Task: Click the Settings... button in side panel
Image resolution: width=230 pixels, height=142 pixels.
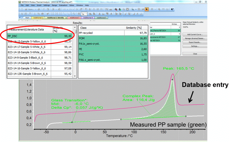Action: tap(195, 46)
